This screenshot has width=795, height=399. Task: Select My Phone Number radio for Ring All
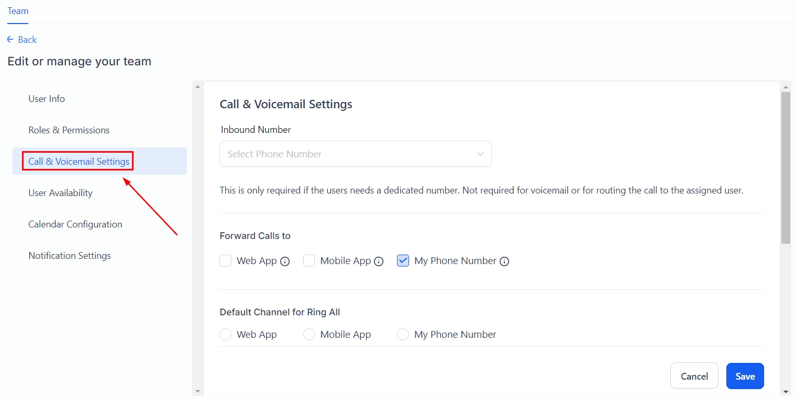[x=403, y=334]
